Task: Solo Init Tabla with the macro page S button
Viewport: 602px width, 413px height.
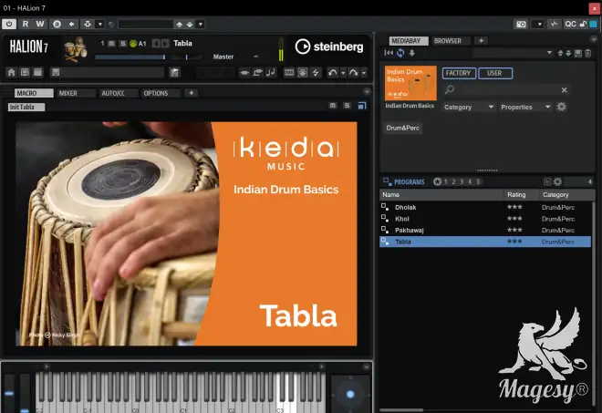Action: (348, 106)
